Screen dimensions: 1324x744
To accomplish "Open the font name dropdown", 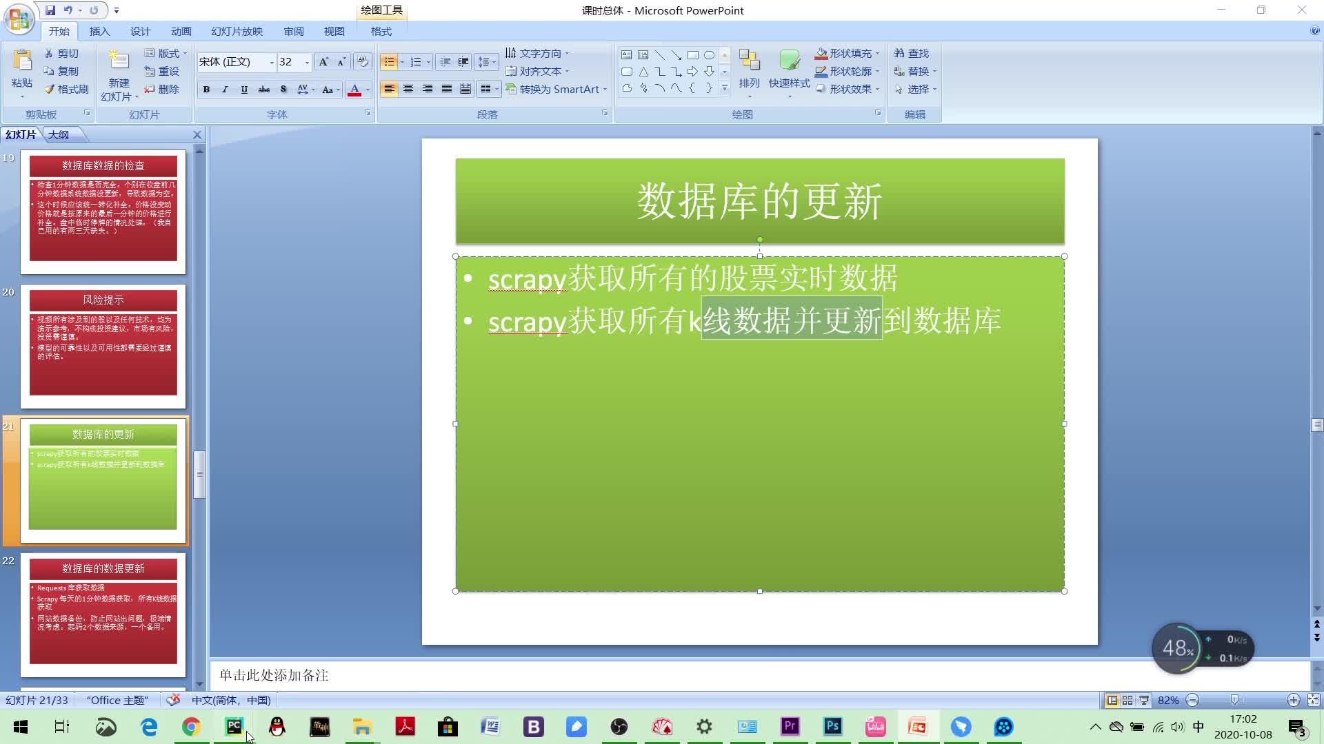I will coord(272,63).
